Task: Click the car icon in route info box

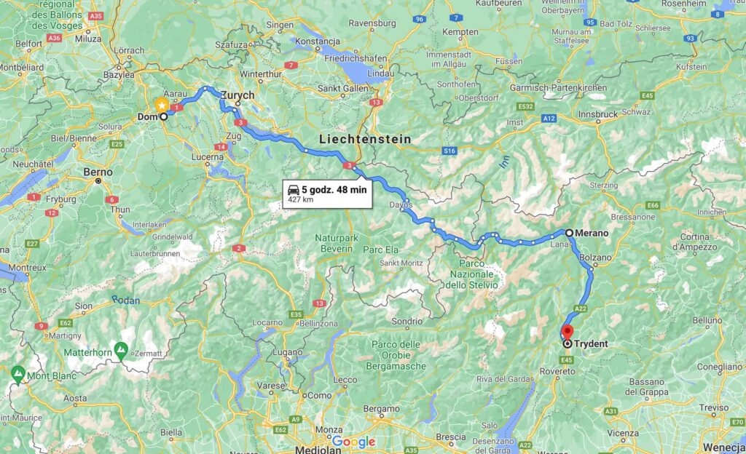Action: tap(294, 190)
